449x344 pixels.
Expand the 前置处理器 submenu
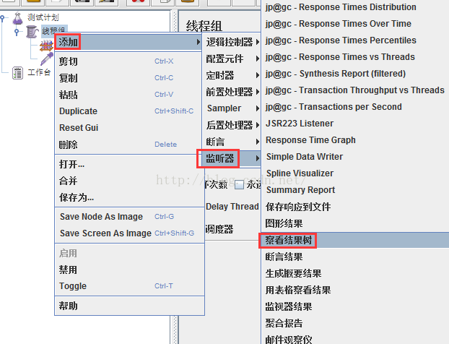pos(232,92)
